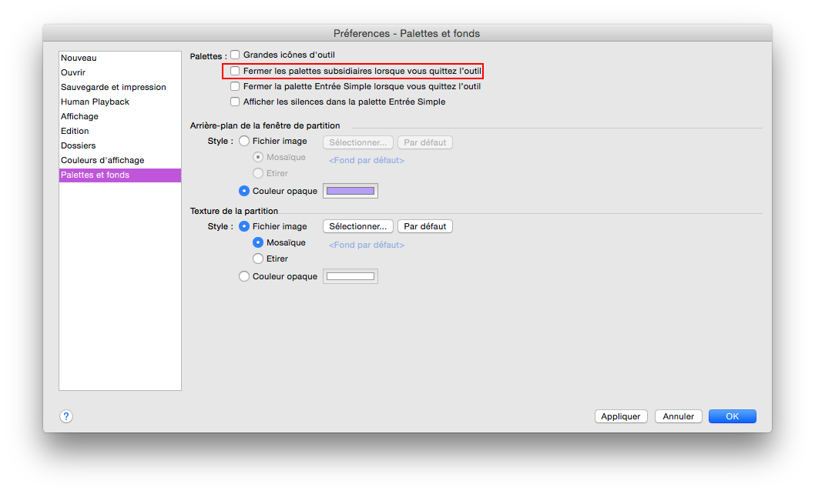This screenshot has width=815, height=494.
Task: Open the Dossiers preferences section
Action: [79, 145]
